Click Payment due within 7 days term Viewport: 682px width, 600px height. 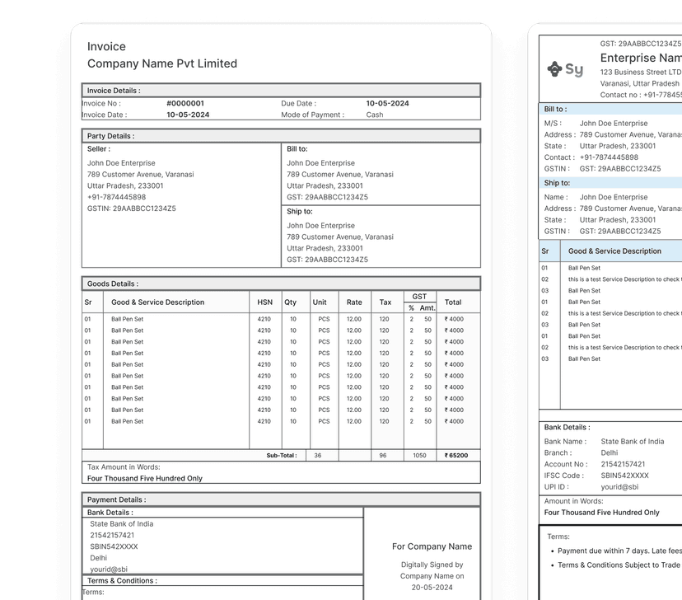(619, 551)
